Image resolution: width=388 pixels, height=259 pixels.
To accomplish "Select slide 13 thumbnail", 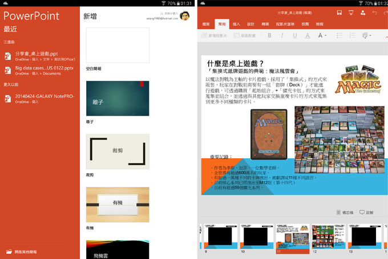I will [365, 236].
